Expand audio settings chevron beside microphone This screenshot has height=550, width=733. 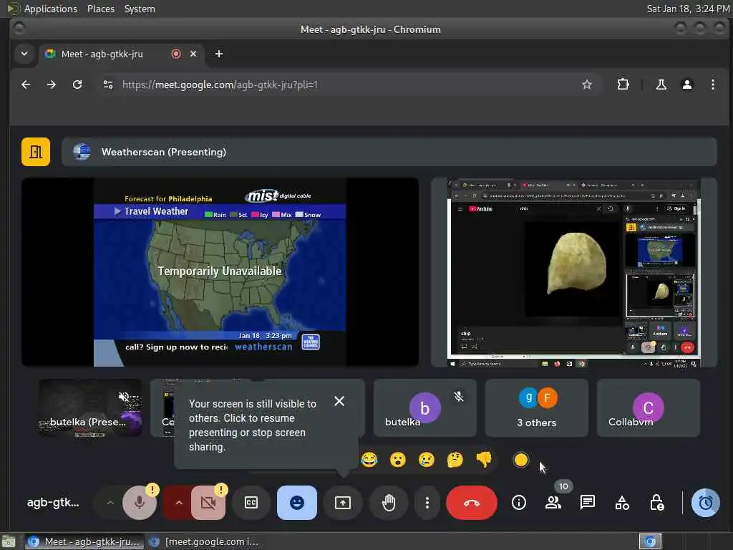pyautogui.click(x=110, y=503)
